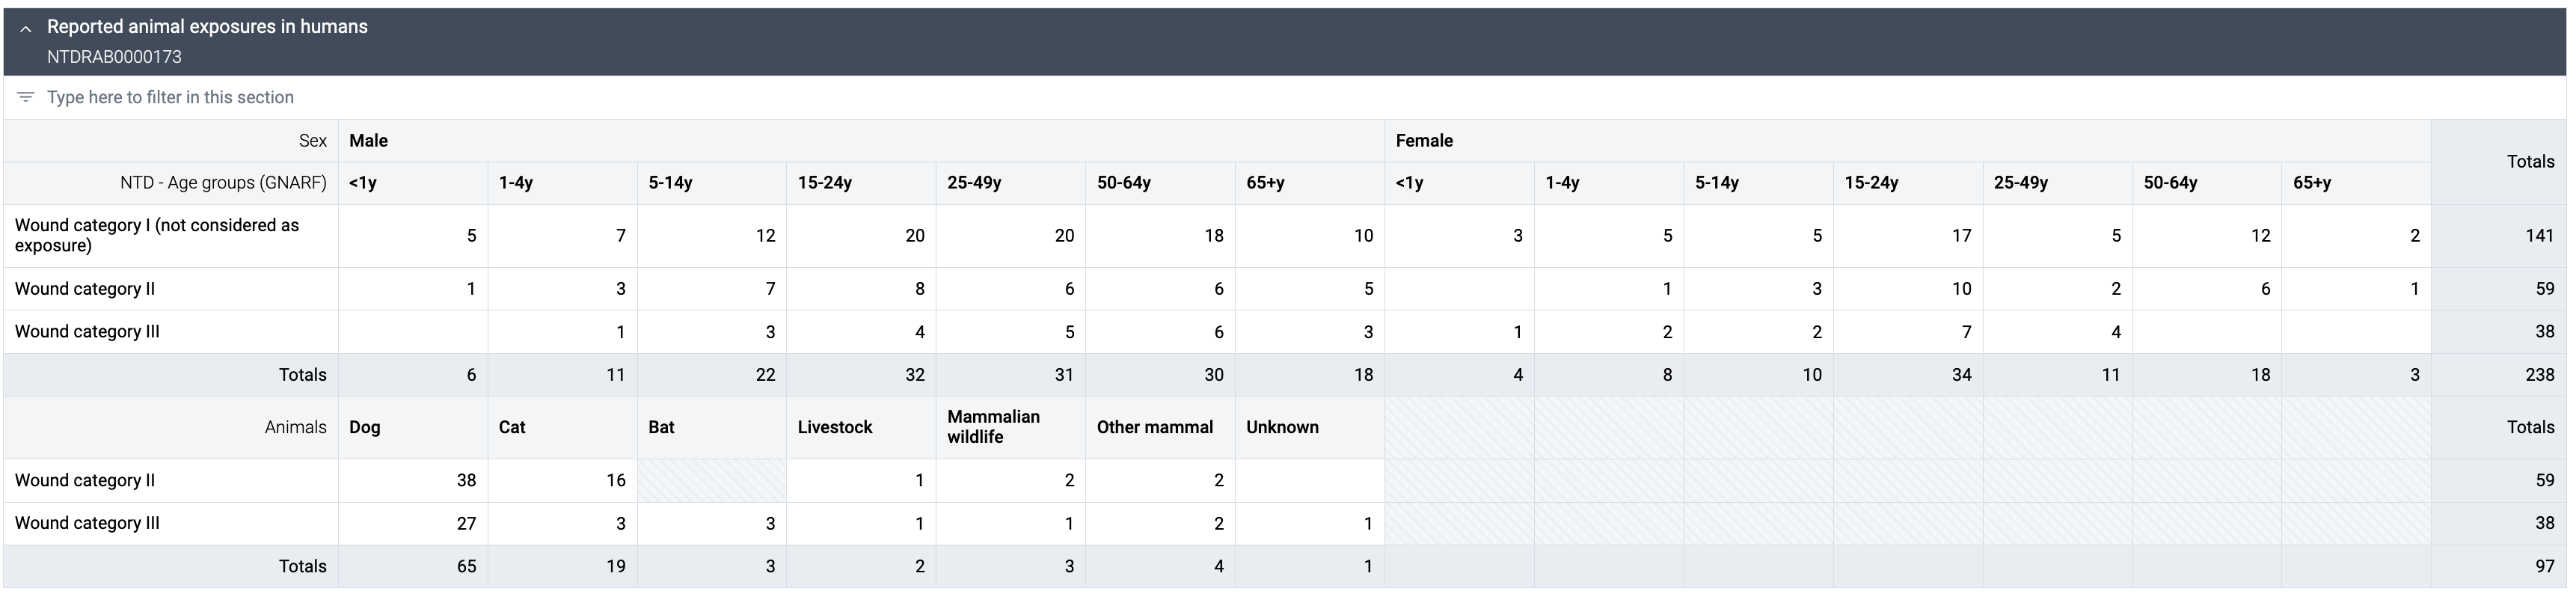The image size is (2576, 600).
Task: Select Unknown animal Wound category III cell
Action: (x=1310, y=524)
